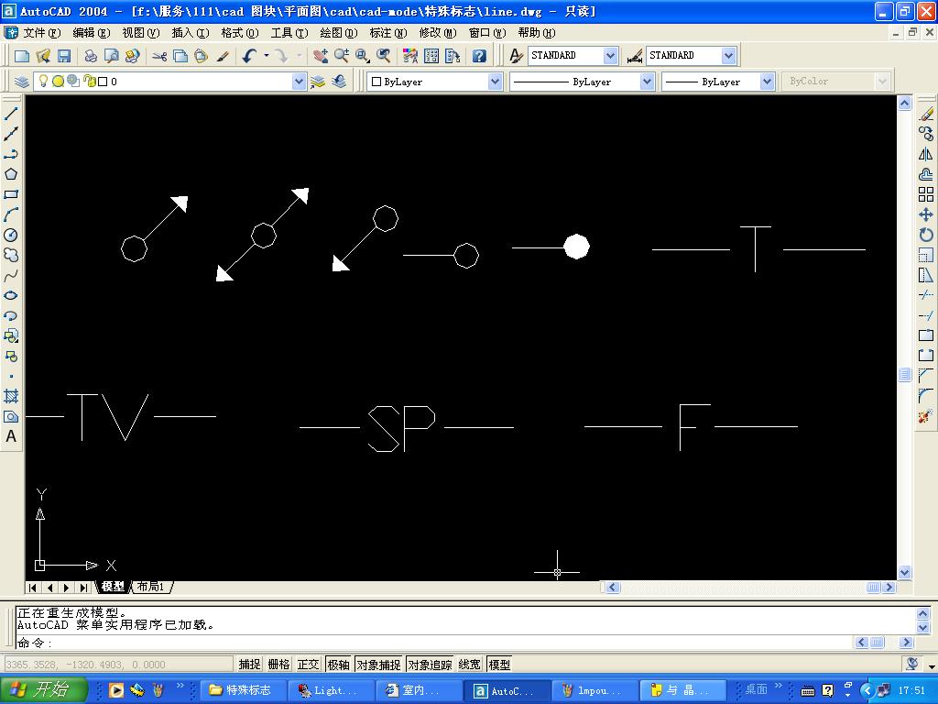
Task: Open the layer list dropdown
Action: [x=299, y=82]
